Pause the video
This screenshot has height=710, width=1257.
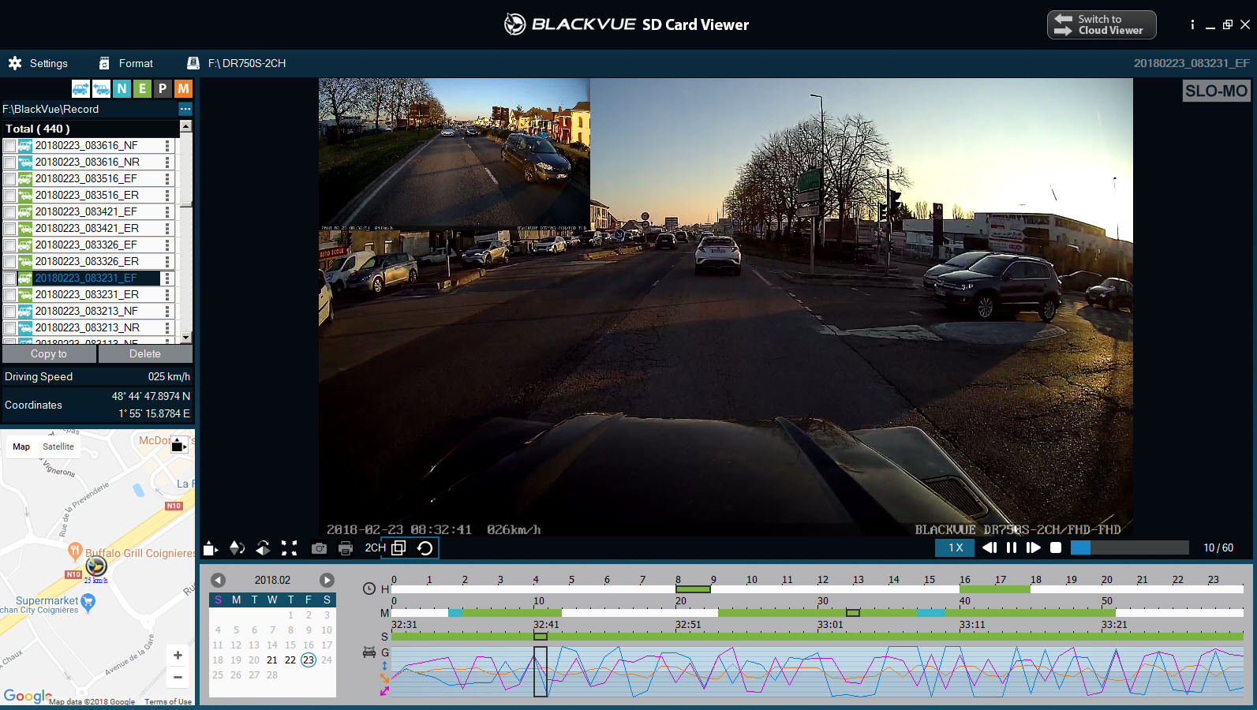pos(1012,547)
